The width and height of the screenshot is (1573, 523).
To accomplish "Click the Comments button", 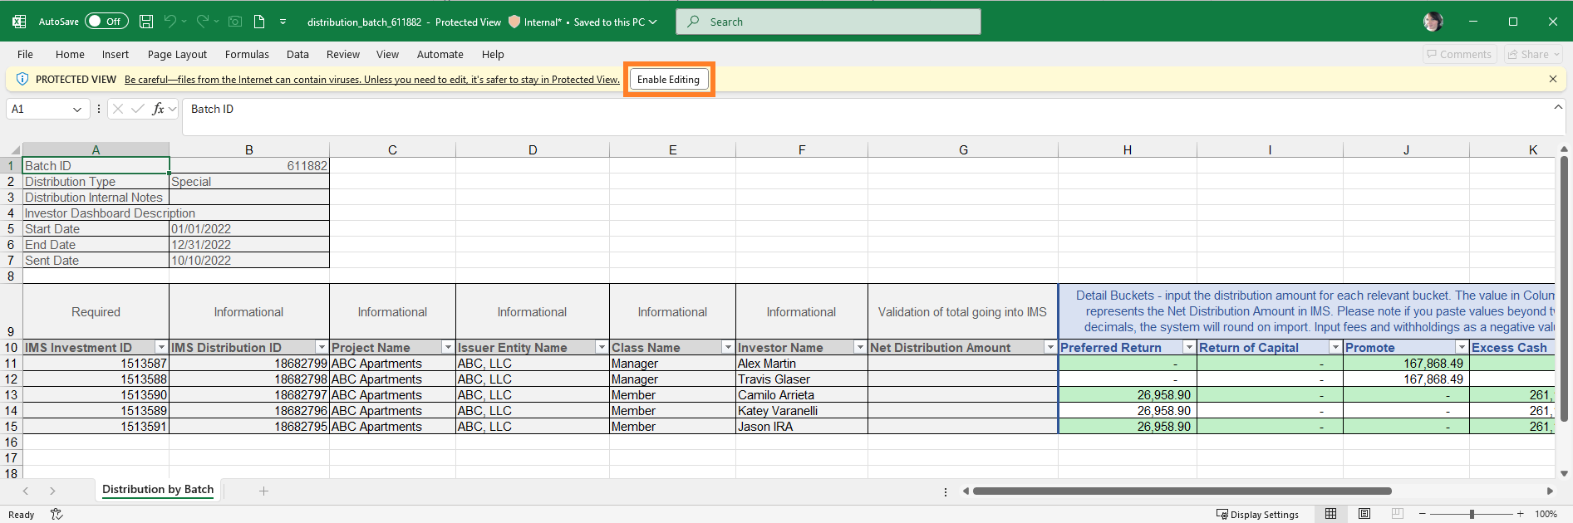I will point(1459,54).
